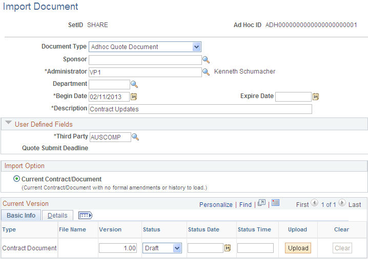368x259 pixels.
Task: Click the Personalize link
Action: 216,205
